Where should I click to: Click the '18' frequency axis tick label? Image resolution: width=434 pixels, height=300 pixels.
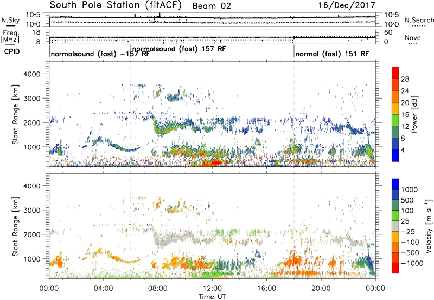click(x=36, y=32)
